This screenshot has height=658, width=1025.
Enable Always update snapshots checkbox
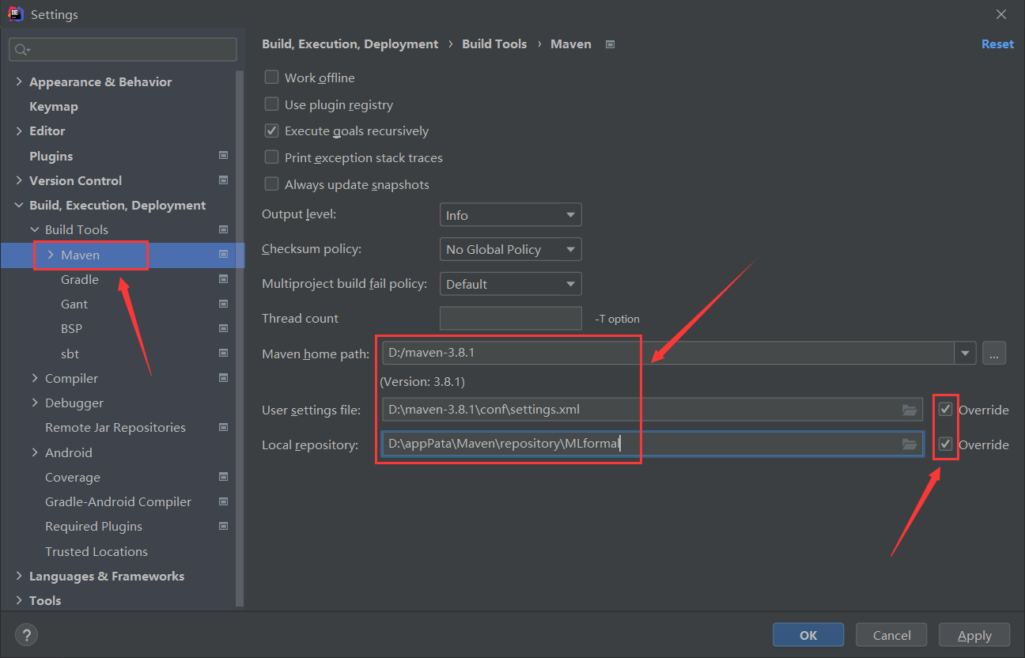click(271, 184)
